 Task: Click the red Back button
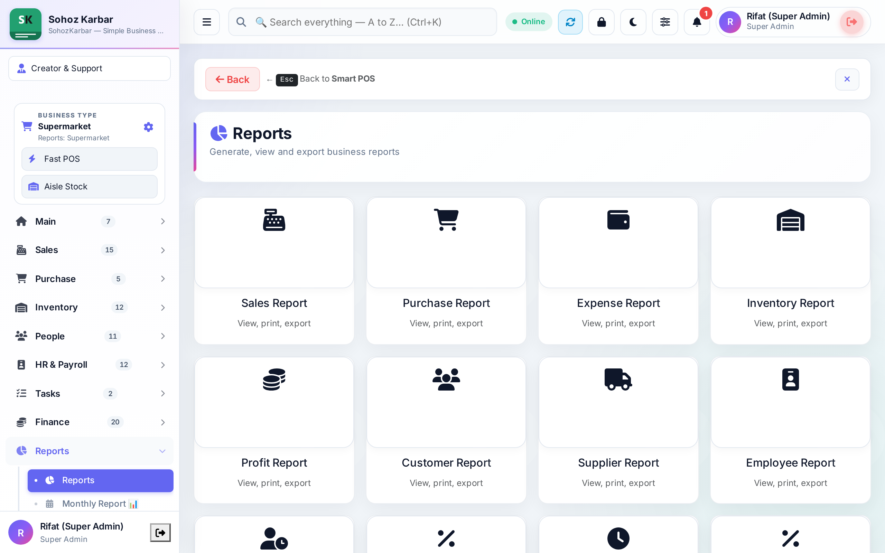(233, 79)
